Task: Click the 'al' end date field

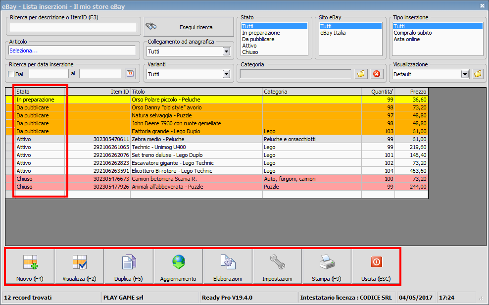Action: point(100,74)
